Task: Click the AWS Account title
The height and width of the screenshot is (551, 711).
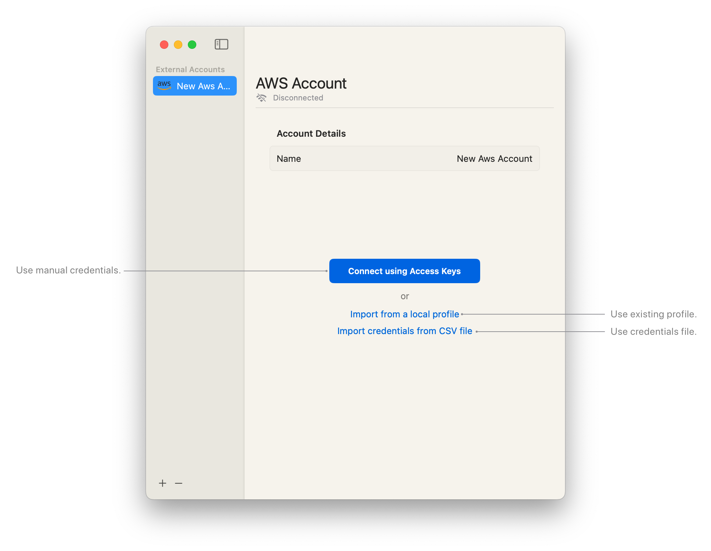Action: click(301, 83)
